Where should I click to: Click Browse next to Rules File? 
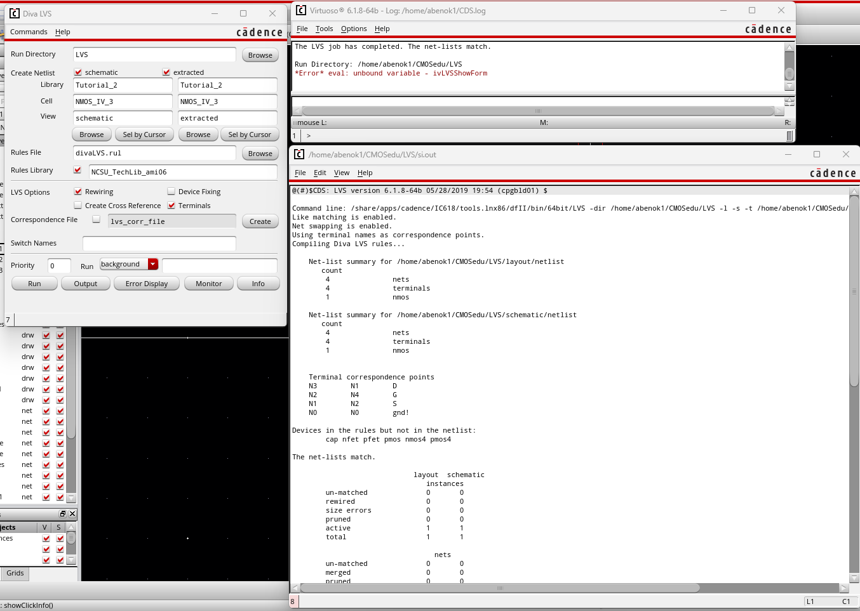(x=260, y=154)
